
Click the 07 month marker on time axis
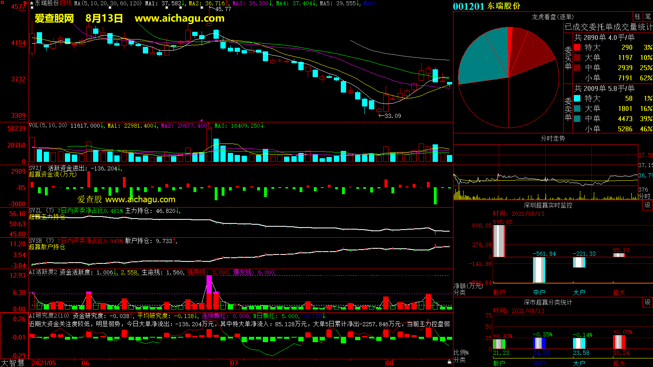[234, 363]
